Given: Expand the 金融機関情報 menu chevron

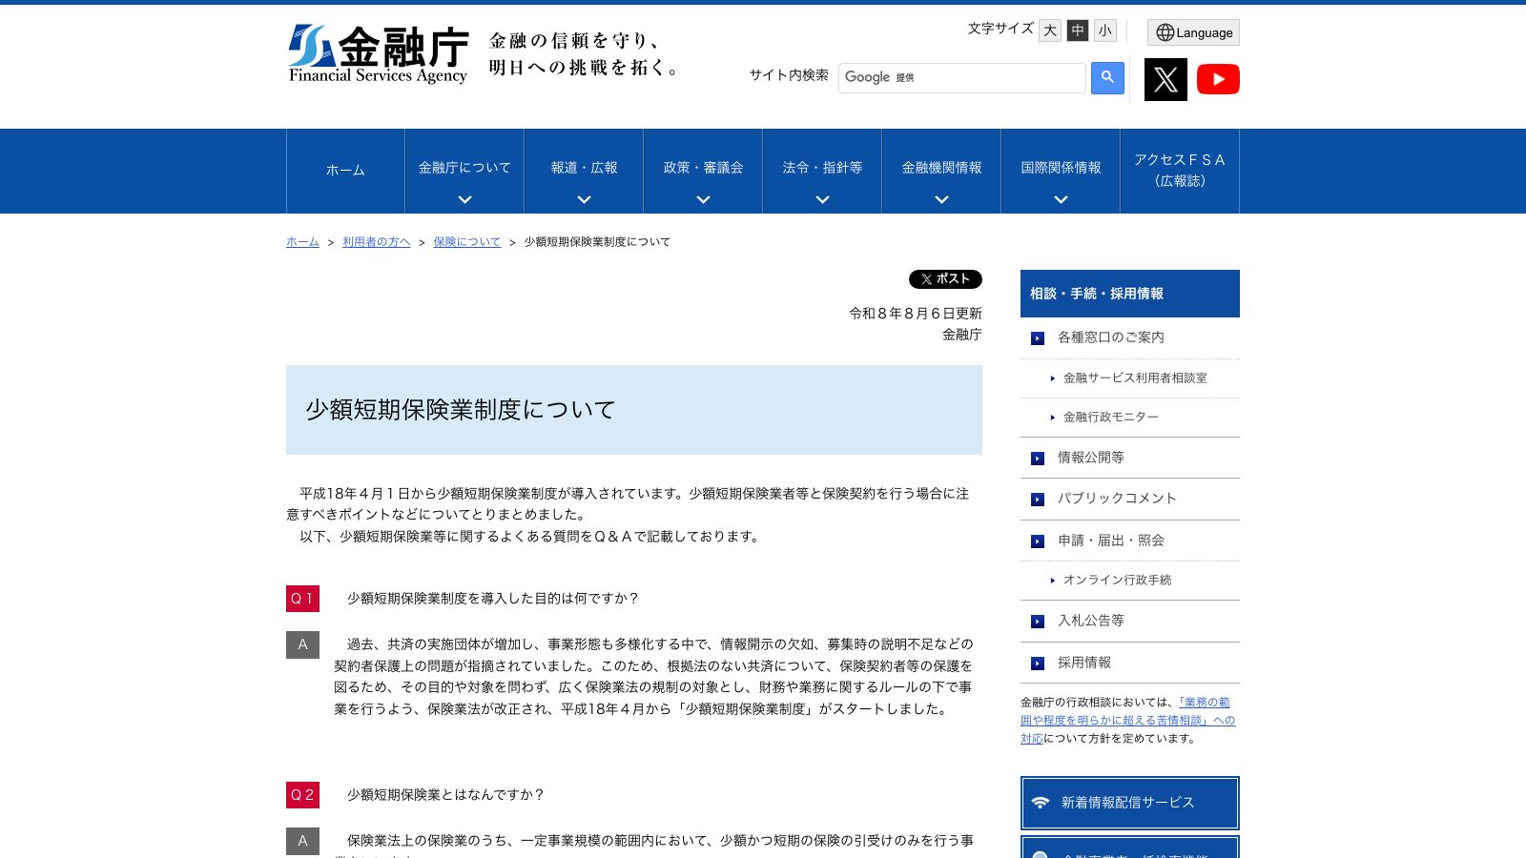Looking at the screenshot, I should (941, 200).
